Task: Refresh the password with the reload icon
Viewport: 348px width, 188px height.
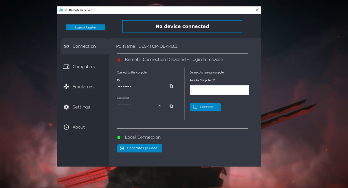Action: tap(159, 106)
